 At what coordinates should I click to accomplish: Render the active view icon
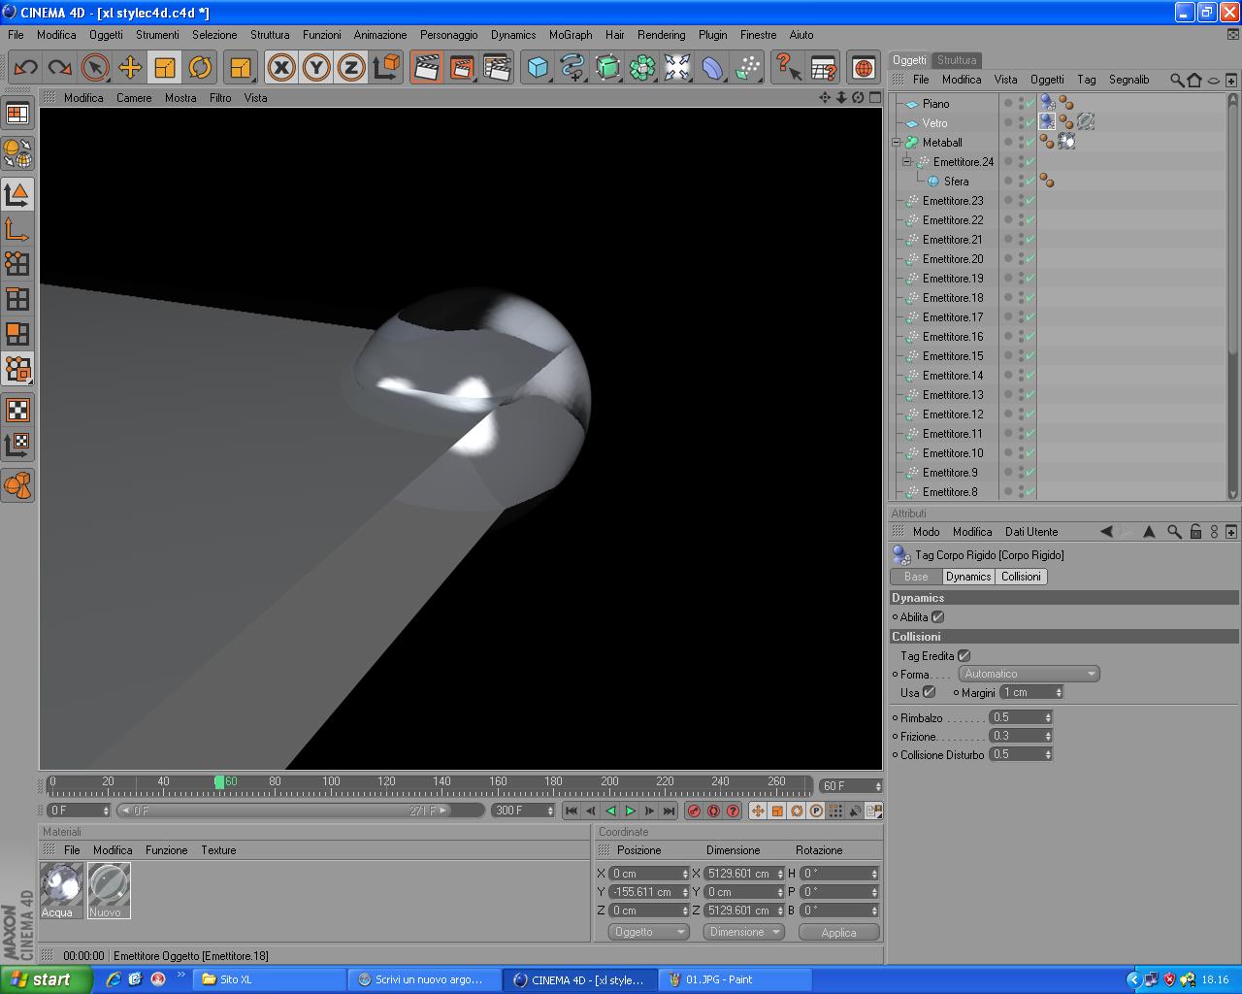(426, 67)
